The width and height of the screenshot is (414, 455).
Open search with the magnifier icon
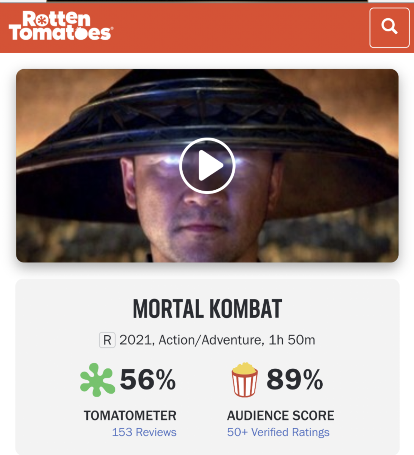coord(389,28)
